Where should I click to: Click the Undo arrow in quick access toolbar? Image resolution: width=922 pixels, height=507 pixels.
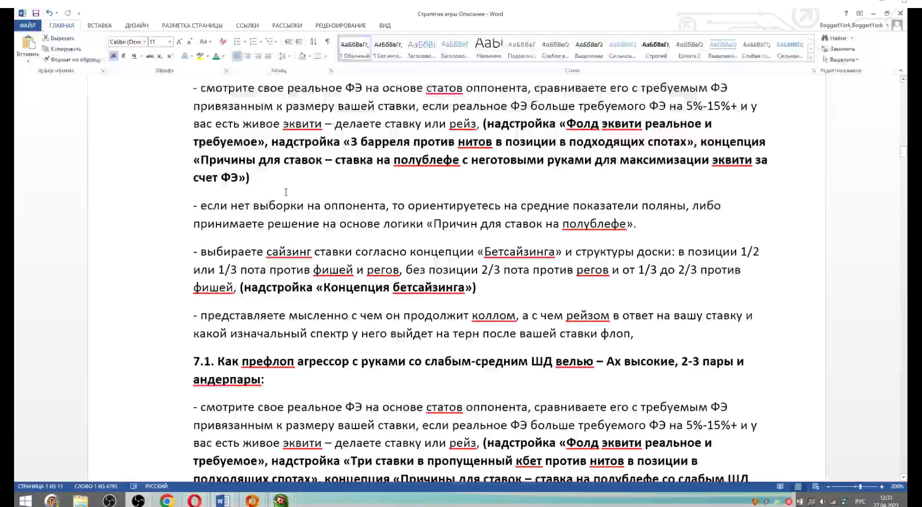pos(49,13)
